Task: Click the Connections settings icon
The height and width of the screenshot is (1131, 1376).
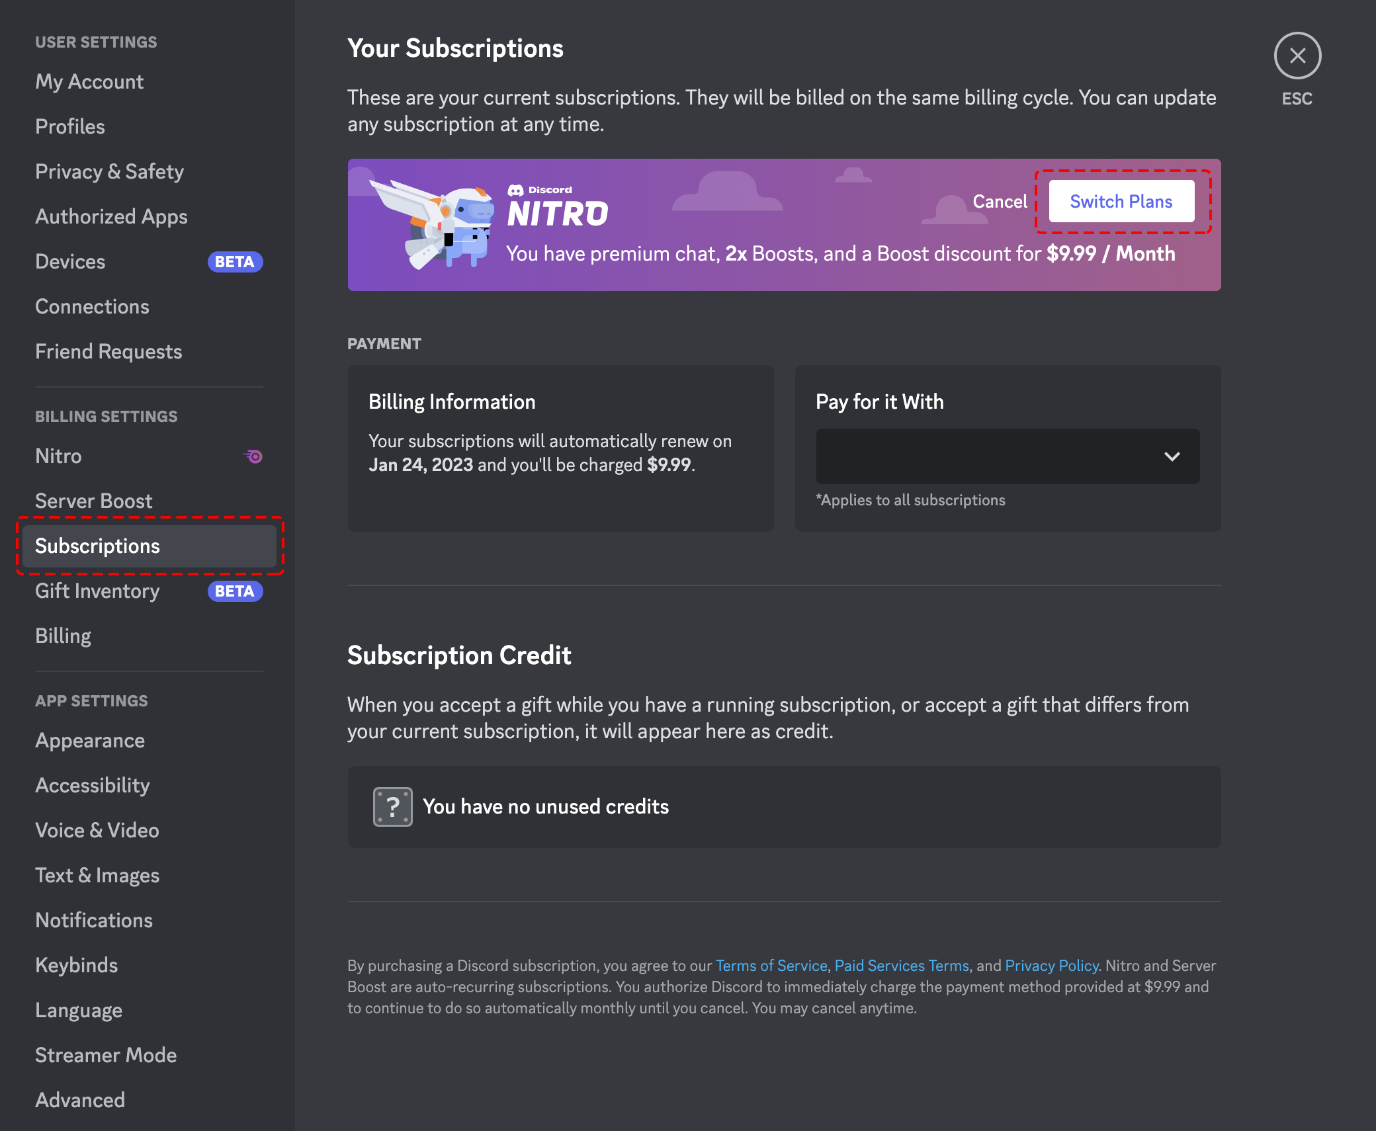Action: (x=91, y=305)
